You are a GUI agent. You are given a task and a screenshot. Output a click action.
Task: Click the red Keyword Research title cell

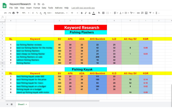click(x=80, y=27)
